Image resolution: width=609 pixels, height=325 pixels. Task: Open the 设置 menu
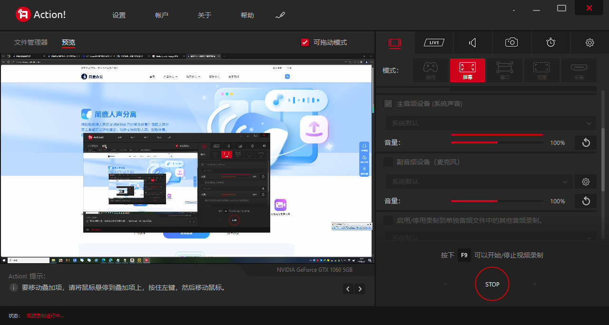click(x=119, y=15)
